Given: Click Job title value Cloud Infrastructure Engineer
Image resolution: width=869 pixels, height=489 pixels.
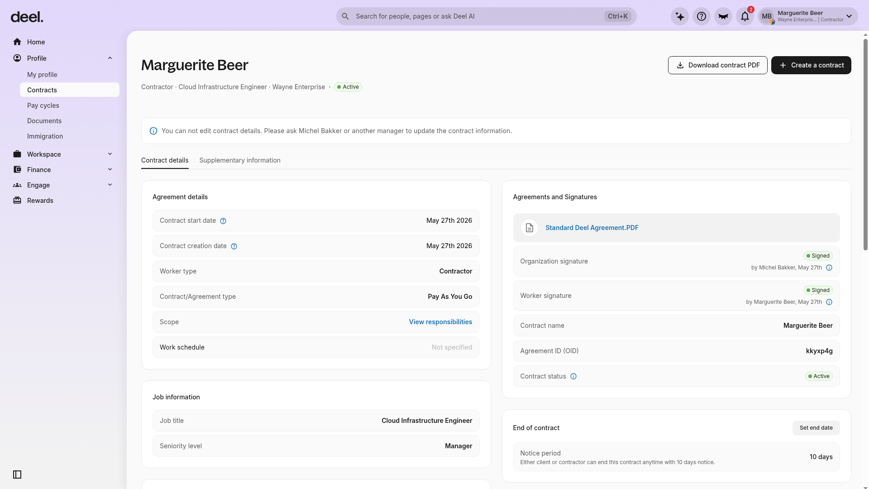Looking at the screenshot, I should [x=427, y=421].
